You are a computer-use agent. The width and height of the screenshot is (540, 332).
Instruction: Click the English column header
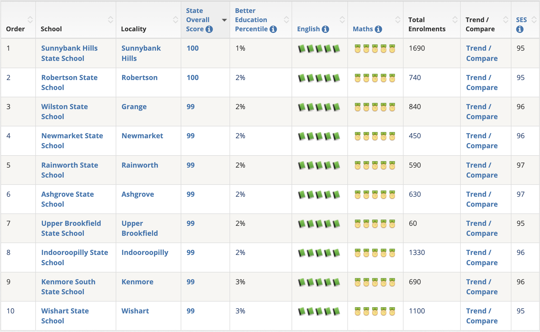click(308, 29)
